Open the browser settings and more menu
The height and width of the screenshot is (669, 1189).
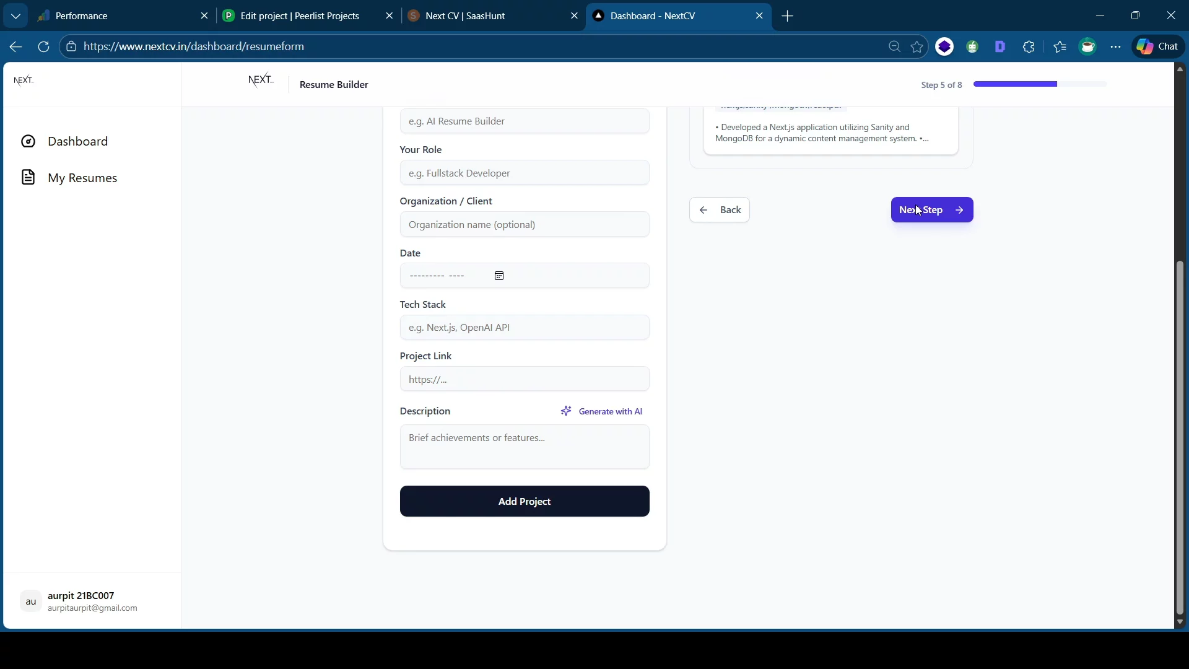pos(1116,46)
